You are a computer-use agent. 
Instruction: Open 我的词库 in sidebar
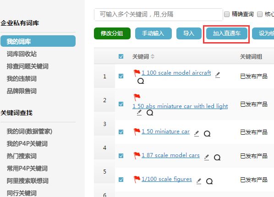pos(38,41)
